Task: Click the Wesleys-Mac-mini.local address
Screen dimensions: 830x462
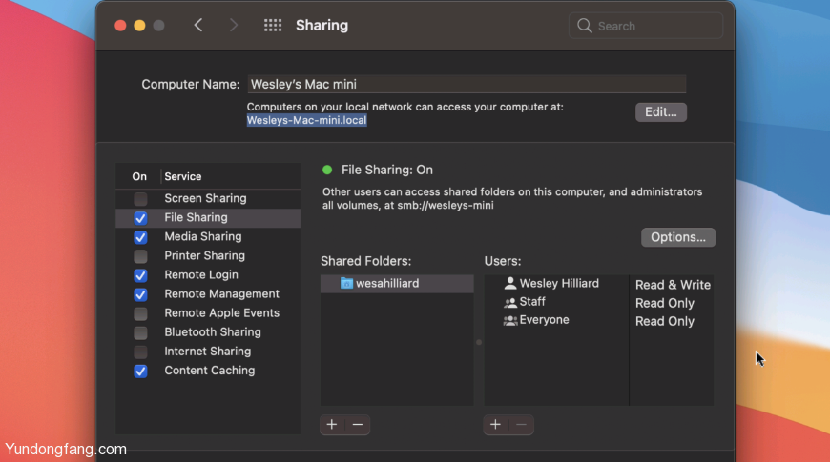Action: point(306,121)
